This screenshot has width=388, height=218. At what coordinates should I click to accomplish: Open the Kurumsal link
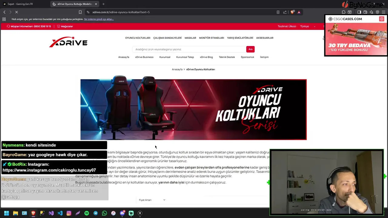click(x=165, y=57)
